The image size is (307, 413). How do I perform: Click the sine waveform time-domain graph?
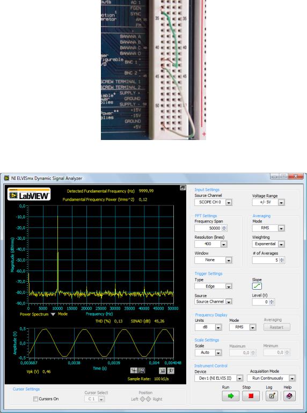tap(101, 343)
